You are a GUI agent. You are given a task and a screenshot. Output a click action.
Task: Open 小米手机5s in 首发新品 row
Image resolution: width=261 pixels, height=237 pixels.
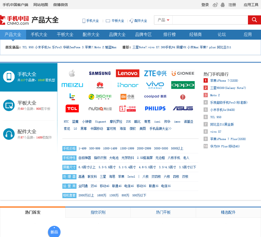point(43,47)
